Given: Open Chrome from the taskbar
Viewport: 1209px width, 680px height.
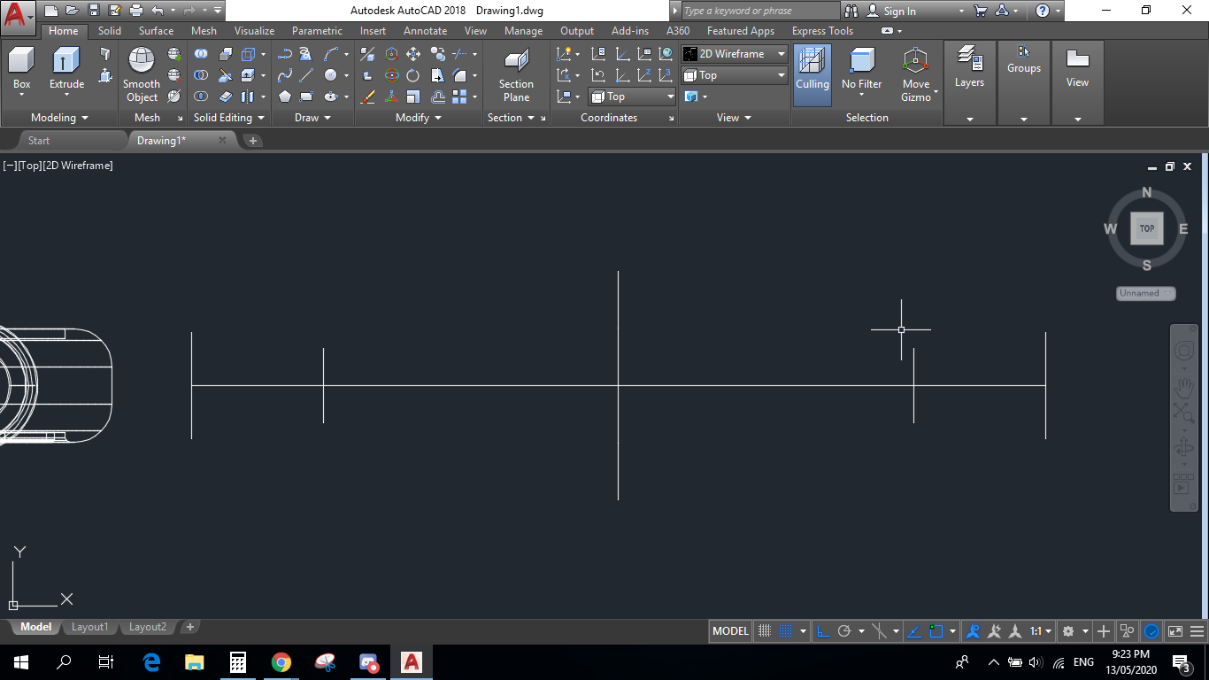Looking at the screenshot, I should click(x=281, y=661).
